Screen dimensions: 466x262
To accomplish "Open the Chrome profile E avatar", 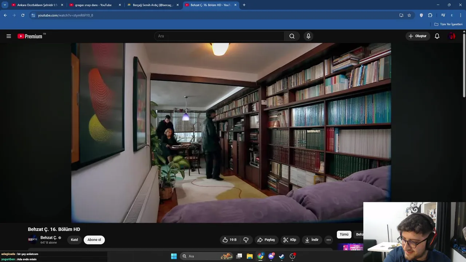I will click(x=452, y=15).
